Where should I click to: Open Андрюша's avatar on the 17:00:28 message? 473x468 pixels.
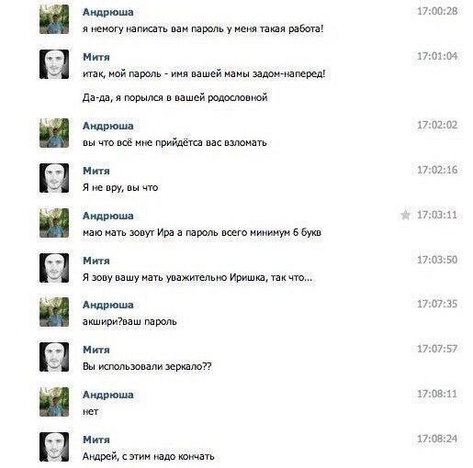pyautogui.click(x=54, y=19)
